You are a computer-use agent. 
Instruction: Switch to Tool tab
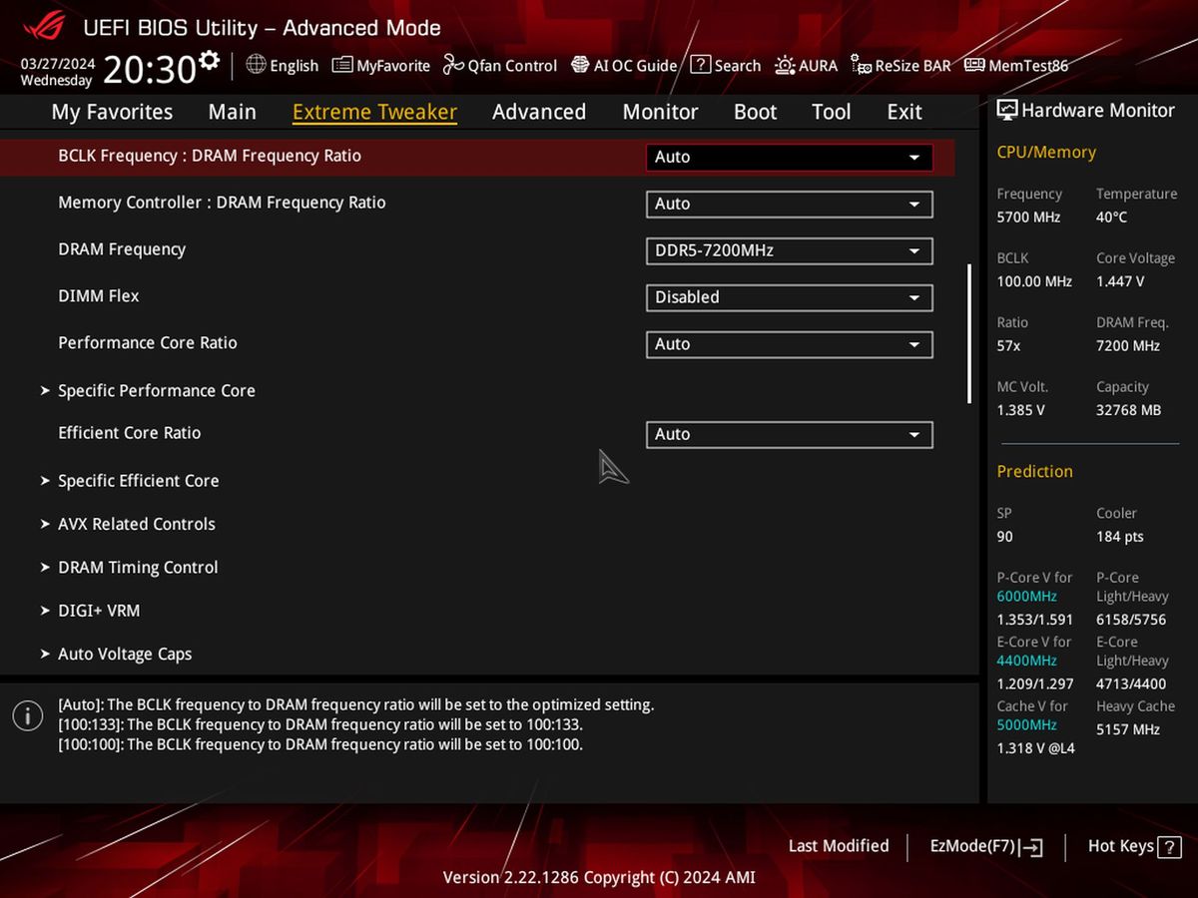pyautogui.click(x=832, y=112)
